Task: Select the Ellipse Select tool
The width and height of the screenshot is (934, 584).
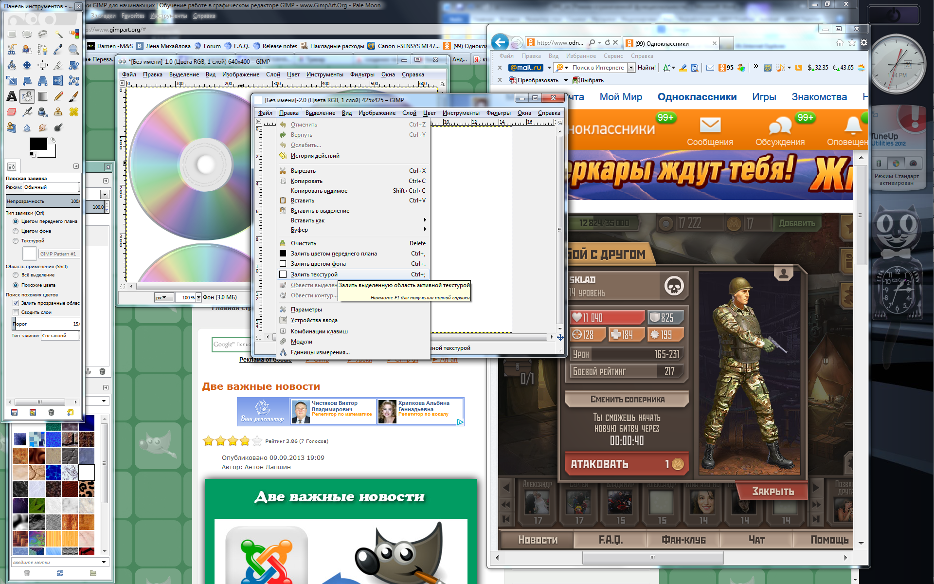Action: 27,34
